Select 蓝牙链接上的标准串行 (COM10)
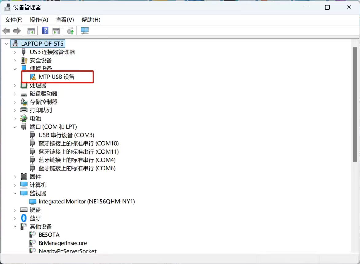The image size is (360, 264). [x=78, y=143]
